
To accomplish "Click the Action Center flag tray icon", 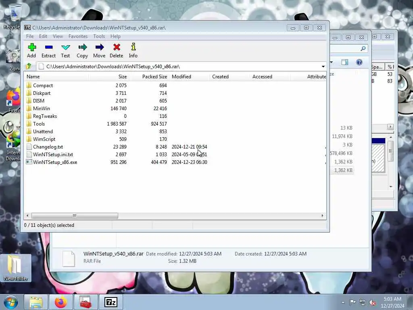I will pos(353,302).
